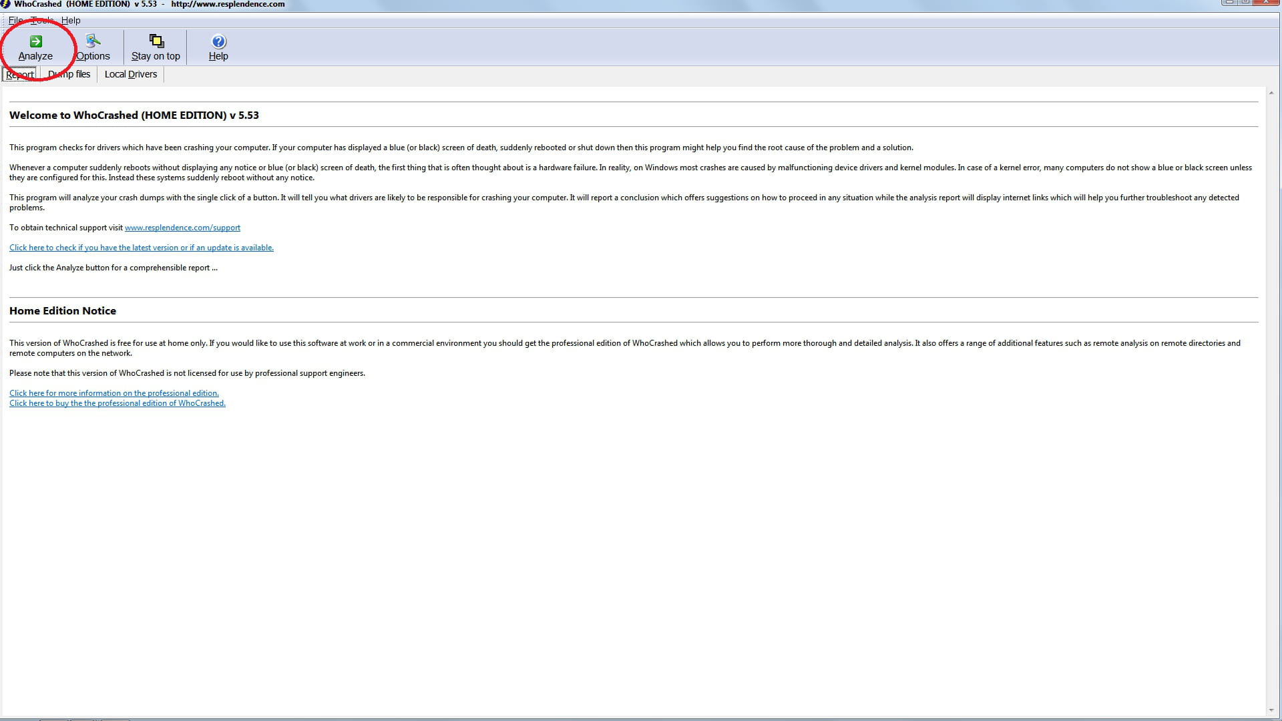1282x721 pixels.
Task: Switch to the Dump files tab
Action: pos(69,74)
